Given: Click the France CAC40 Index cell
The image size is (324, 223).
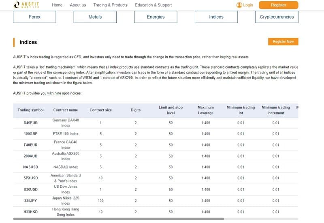Looking at the screenshot, I should pyautogui.click(x=66, y=145).
